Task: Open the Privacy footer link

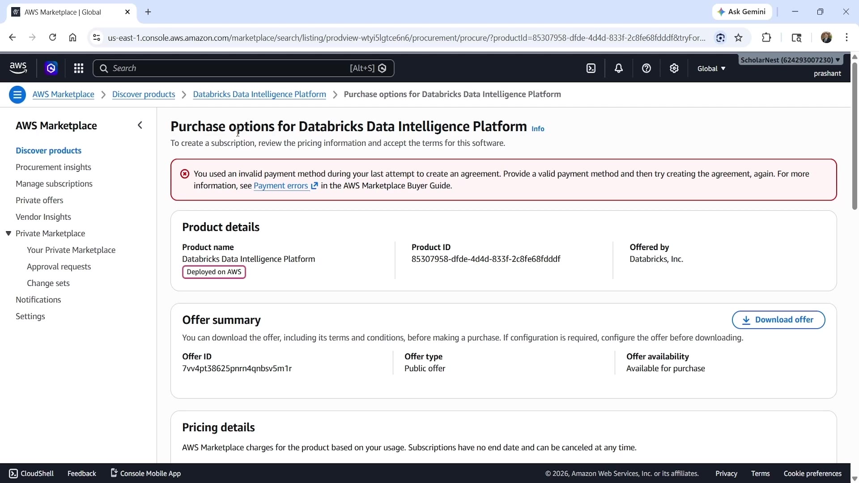Action: pos(726,474)
